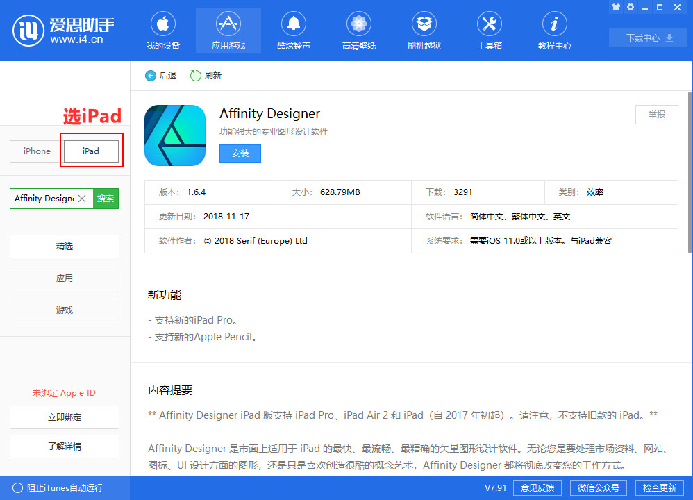Bind Apple ID via 立即绑定
Screen dimensions: 693x500
pyautogui.click(x=64, y=417)
